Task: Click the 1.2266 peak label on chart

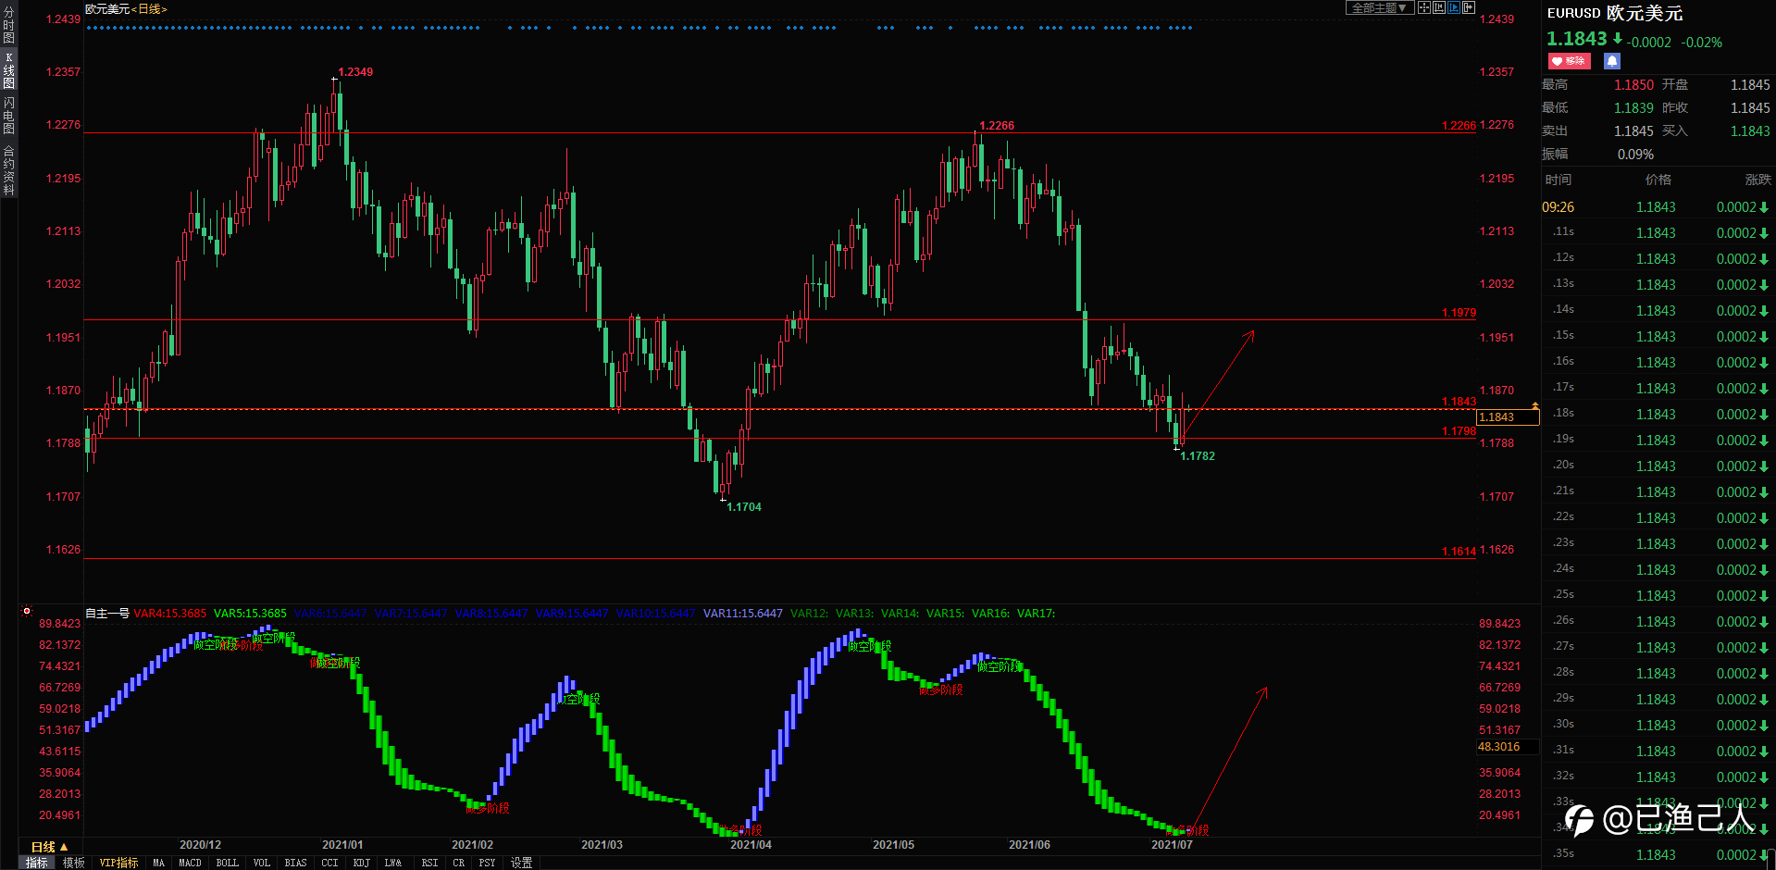Action: tap(997, 125)
